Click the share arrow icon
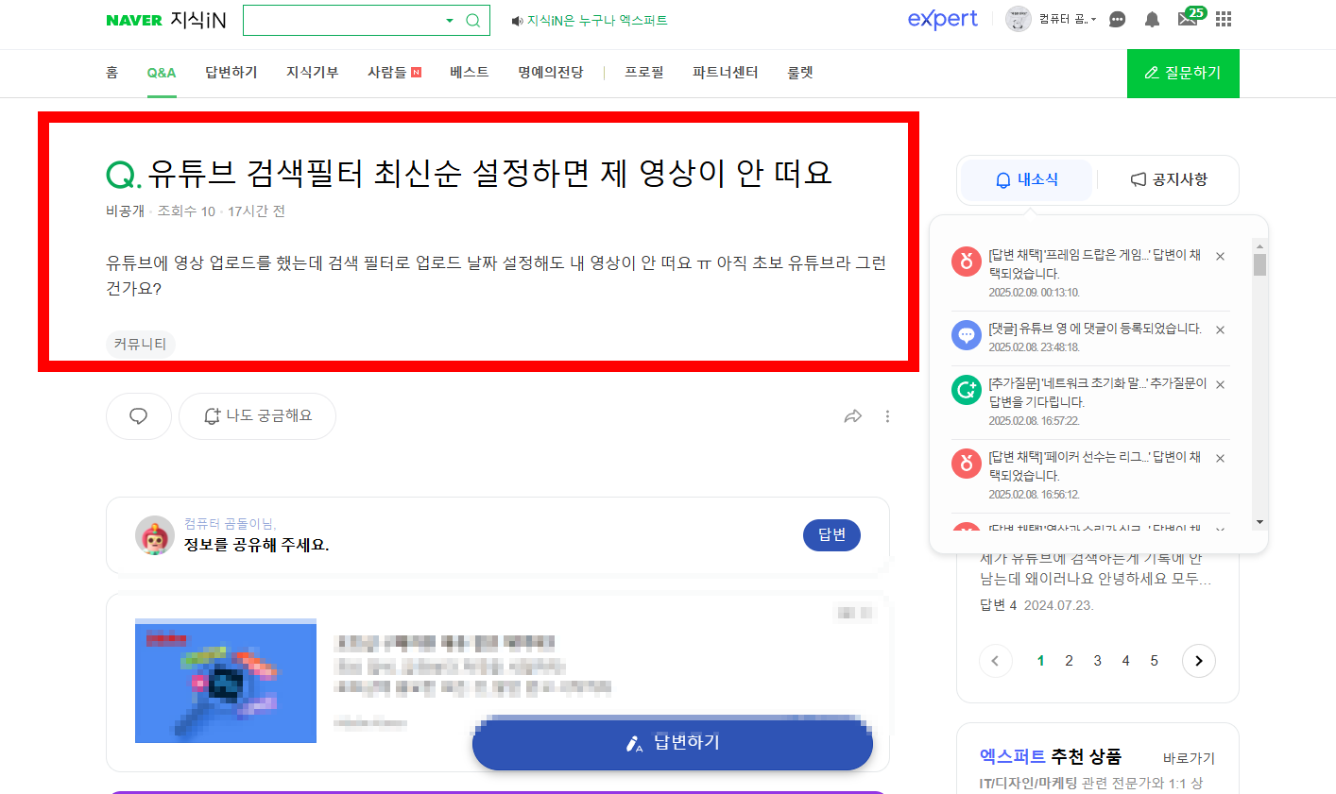Screen dimensions: 1336x794 coord(853,416)
